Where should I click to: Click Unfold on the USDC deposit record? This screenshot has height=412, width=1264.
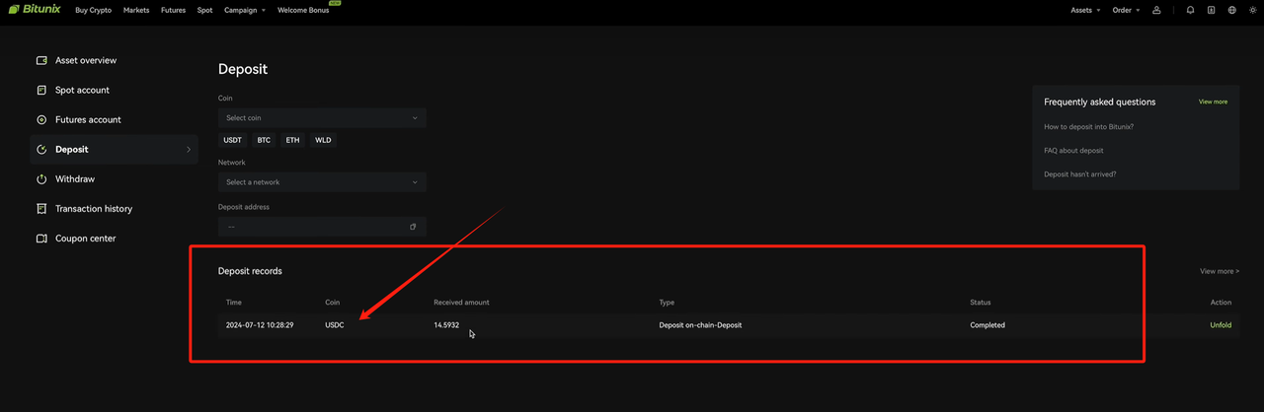pos(1221,325)
